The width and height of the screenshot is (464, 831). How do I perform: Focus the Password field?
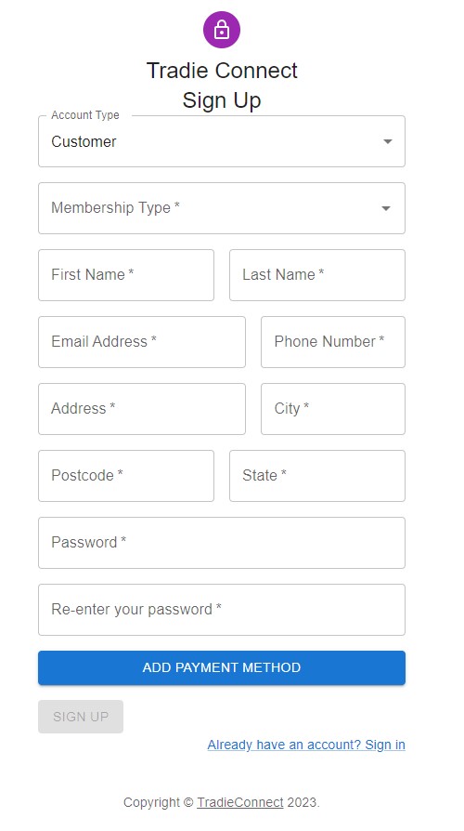pos(222,543)
